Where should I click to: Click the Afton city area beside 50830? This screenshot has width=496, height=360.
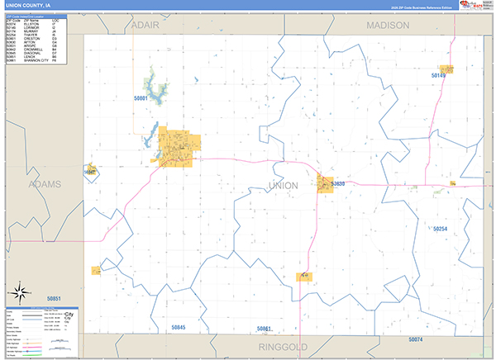pos(325,185)
